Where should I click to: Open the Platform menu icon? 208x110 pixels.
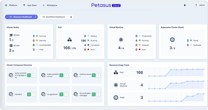[6, 5]
